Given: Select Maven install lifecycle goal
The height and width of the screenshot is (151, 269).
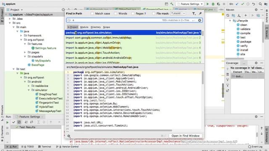Looking at the screenshot, I should pos(244,50).
